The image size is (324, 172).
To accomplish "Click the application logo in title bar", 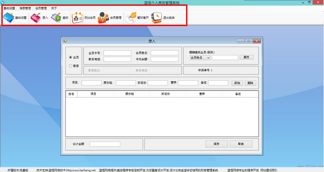I will coord(2,2).
